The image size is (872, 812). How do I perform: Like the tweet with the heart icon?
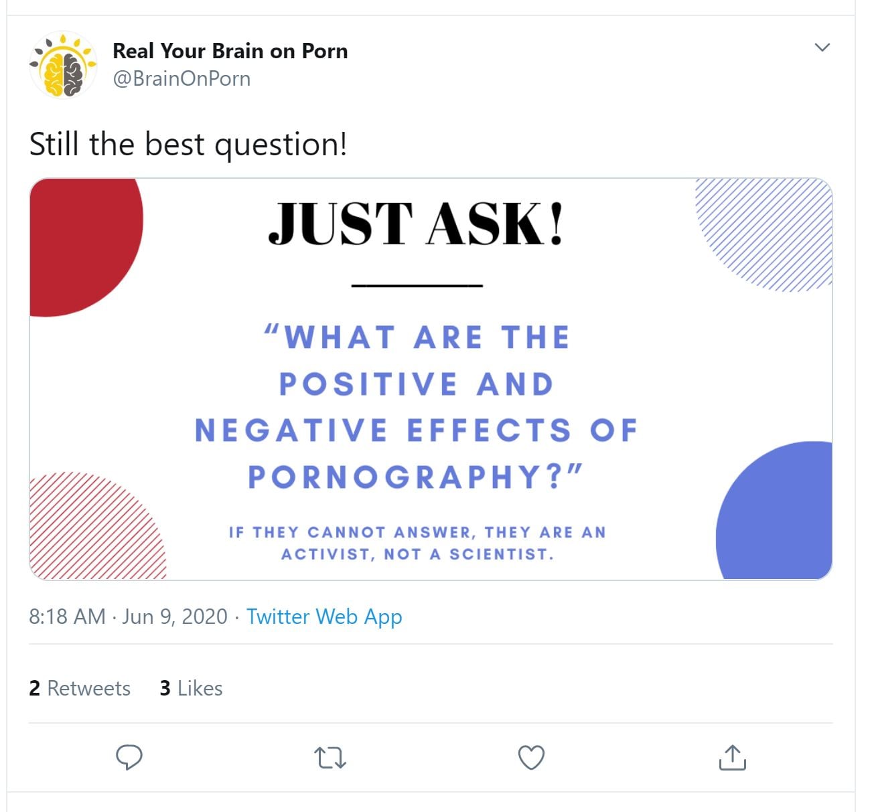531,757
